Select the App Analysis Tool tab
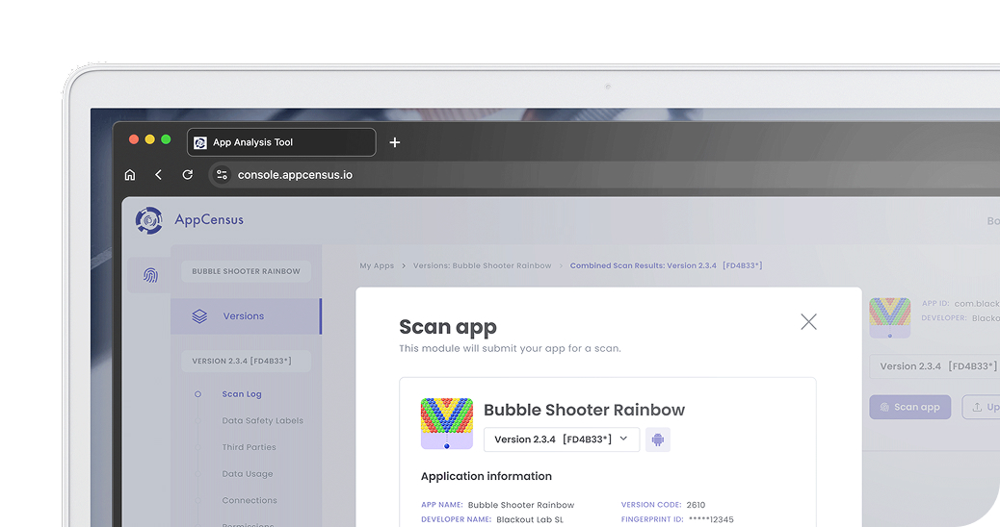 coord(281,142)
